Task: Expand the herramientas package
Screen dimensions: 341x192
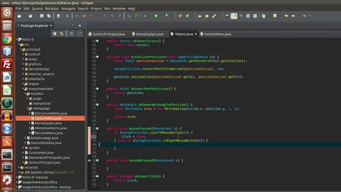Action: tap(23, 69)
